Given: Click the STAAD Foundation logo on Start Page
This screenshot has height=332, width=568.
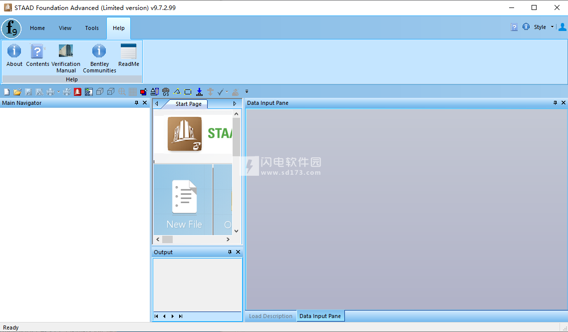Looking at the screenshot, I should 185,134.
